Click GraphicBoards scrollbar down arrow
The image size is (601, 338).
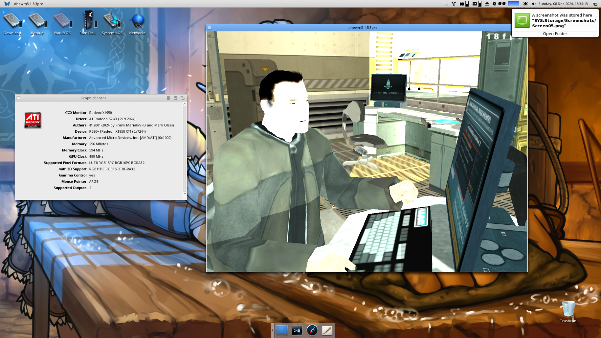click(185, 193)
